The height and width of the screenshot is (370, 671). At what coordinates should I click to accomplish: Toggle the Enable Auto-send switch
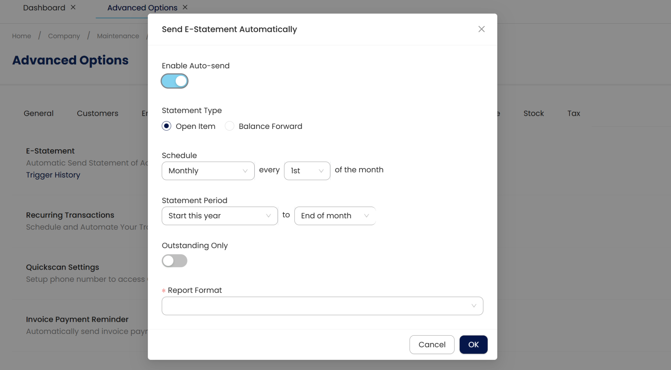(x=174, y=81)
